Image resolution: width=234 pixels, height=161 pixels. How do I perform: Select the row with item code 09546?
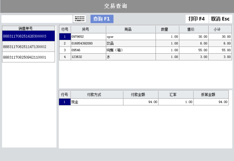[x=145, y=50]
